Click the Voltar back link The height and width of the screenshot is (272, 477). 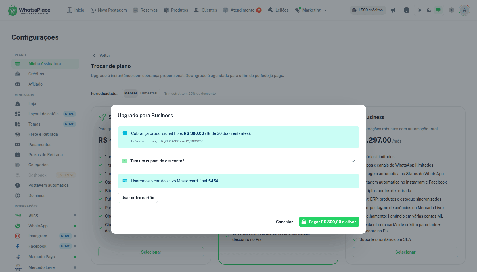click(102, 55)
